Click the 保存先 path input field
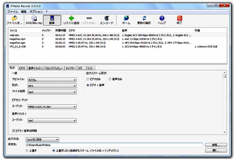 (x=113, y=145)
